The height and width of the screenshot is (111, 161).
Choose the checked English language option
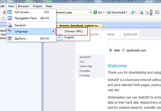coord(69,37)
